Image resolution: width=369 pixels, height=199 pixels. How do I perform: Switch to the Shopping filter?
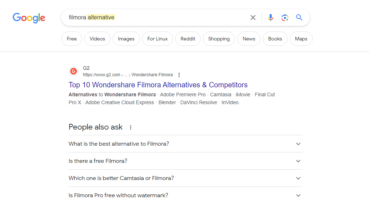(219, 39)
